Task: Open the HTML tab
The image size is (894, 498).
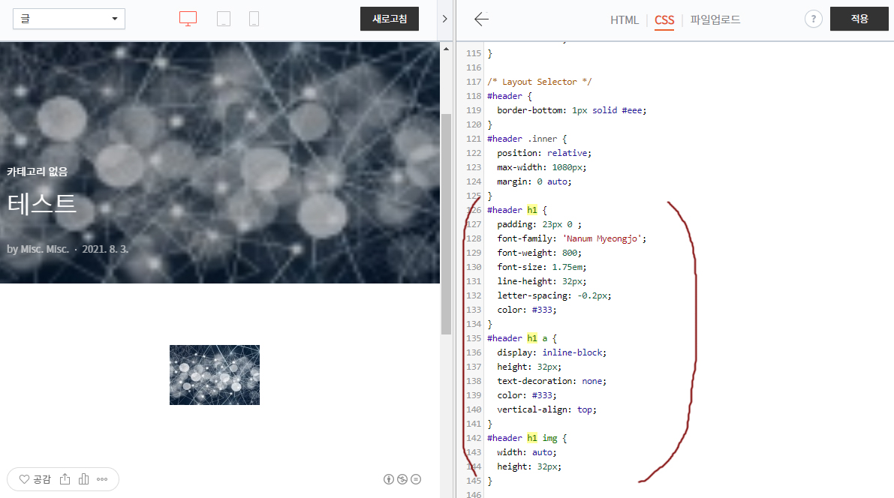Action: (625, 20)
